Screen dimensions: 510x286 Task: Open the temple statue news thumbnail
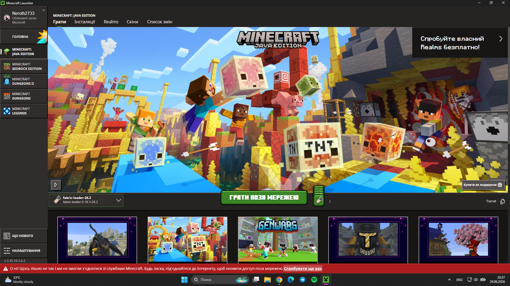[368, 240]
